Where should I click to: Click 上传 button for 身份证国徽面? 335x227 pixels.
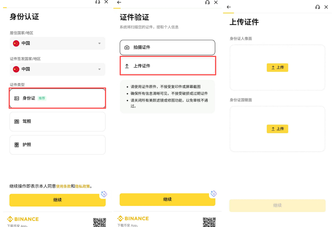(277, 129)
